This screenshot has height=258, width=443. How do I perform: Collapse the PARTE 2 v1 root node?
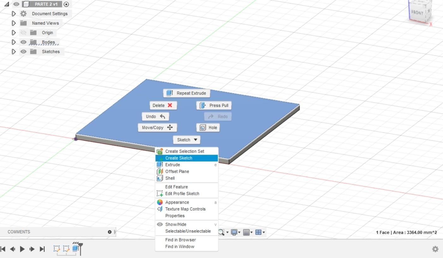coord(7,4)
